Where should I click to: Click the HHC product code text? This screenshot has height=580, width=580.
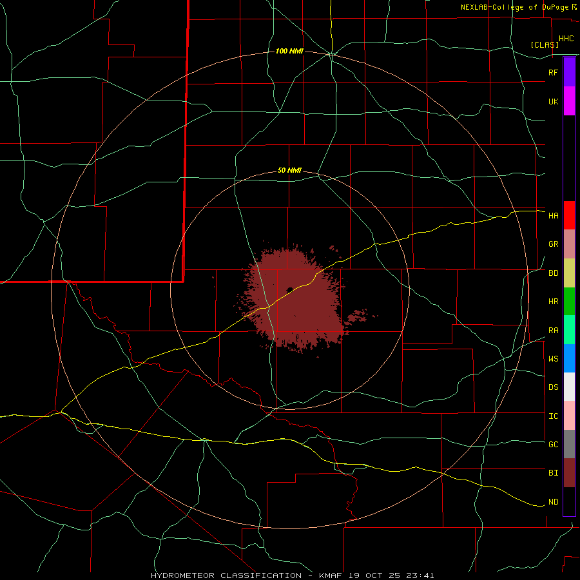tap(566, 39)
